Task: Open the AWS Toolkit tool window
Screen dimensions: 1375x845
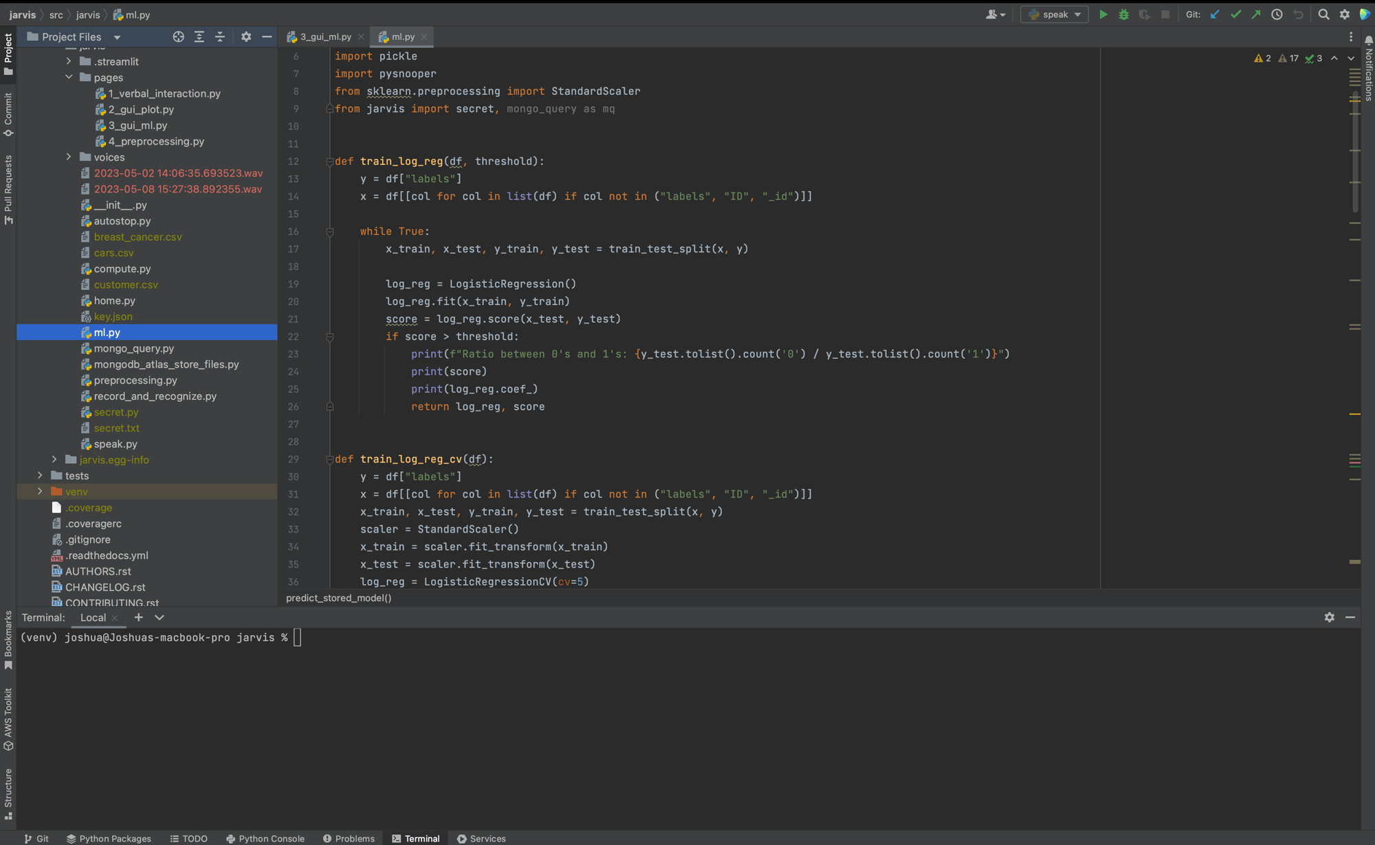Action: click(x=8, y=719)
